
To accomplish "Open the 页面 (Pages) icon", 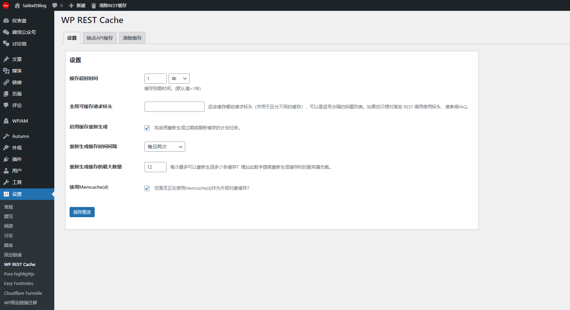I will click(x=6, y=94).
